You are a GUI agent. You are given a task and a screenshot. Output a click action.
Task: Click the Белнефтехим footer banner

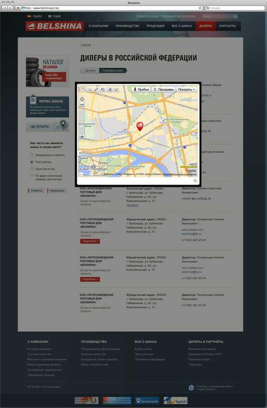[147, 401]
